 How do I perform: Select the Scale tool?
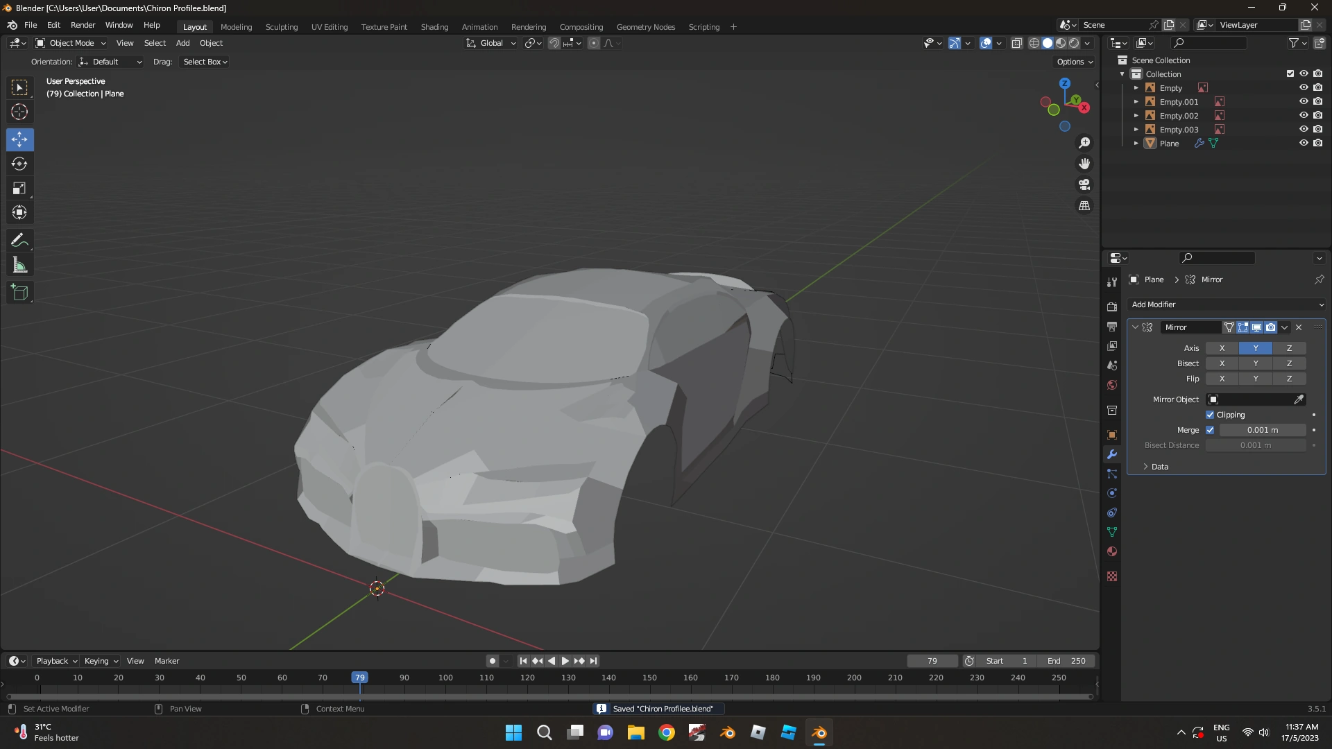coord(19,189)
